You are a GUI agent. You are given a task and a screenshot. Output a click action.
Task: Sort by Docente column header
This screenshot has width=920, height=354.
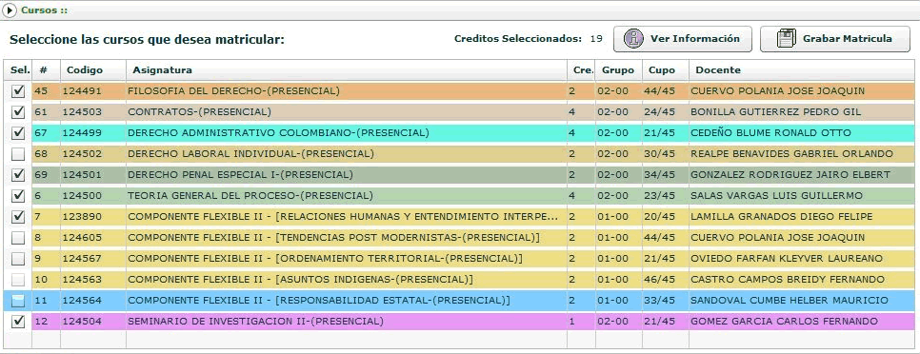[802, 69]
